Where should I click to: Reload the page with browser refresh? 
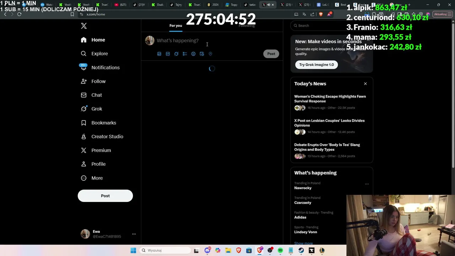[19, 14]
